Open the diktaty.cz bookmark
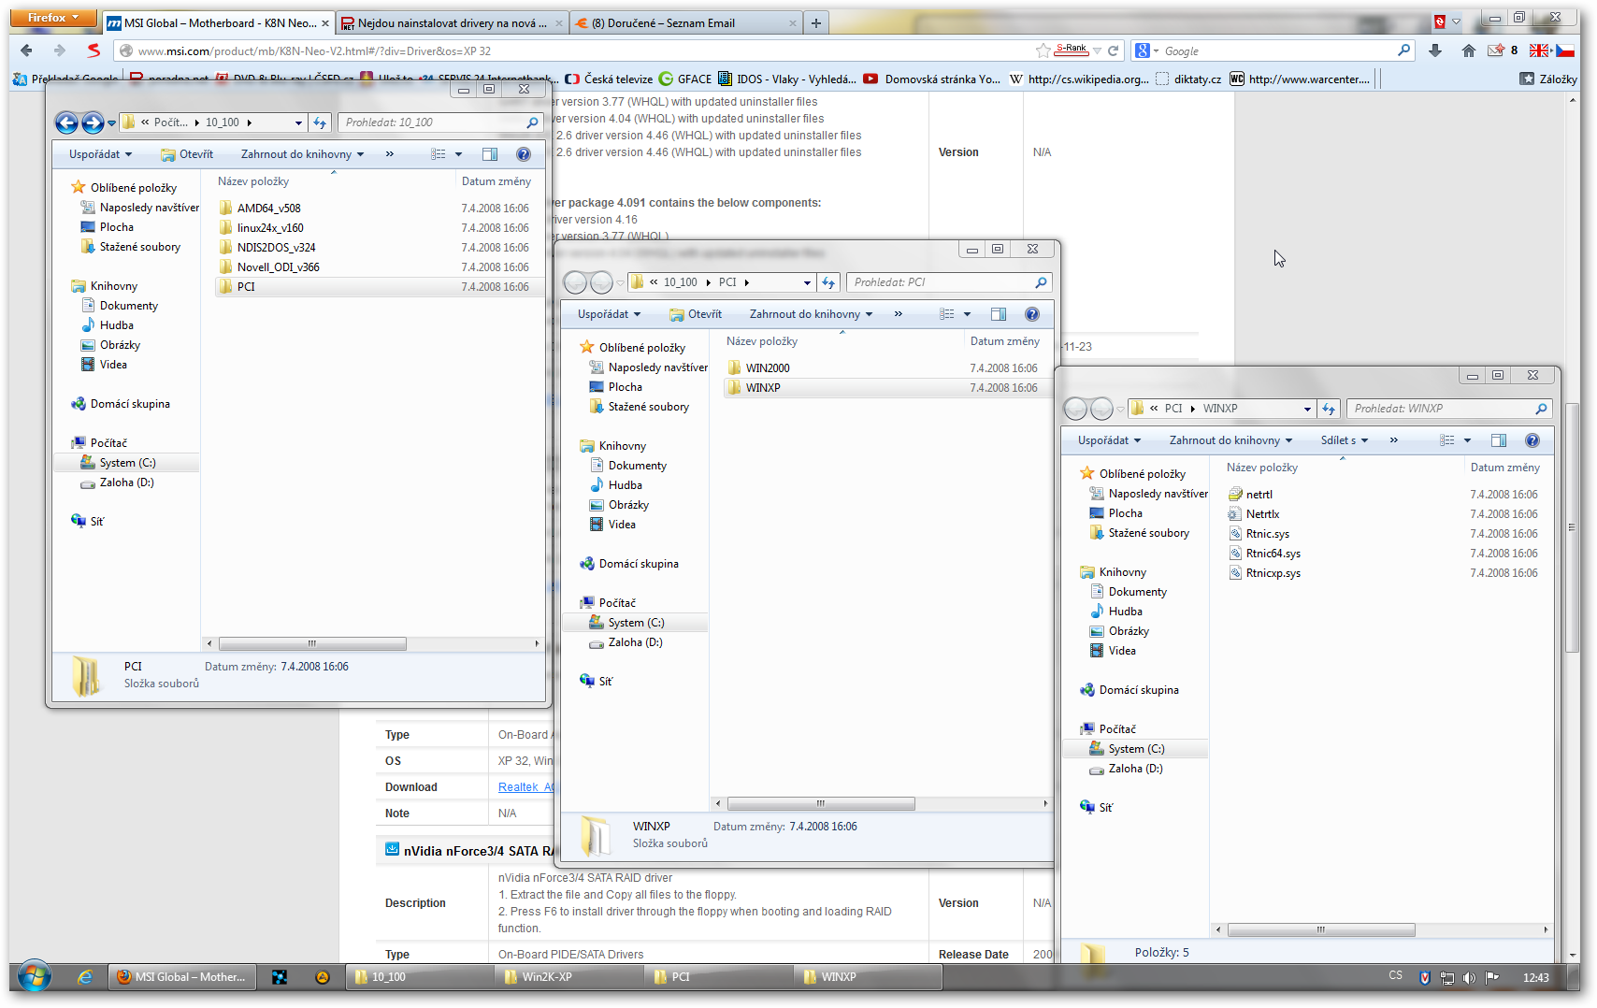The width and height of the screenshot is (1597, 1008). (x=1188, y=79)
